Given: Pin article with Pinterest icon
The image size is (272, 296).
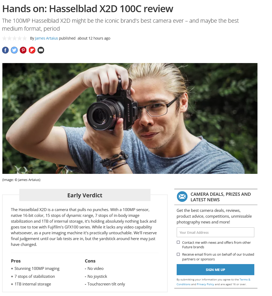Looking at the screenshot, I should tap(23, 50).
